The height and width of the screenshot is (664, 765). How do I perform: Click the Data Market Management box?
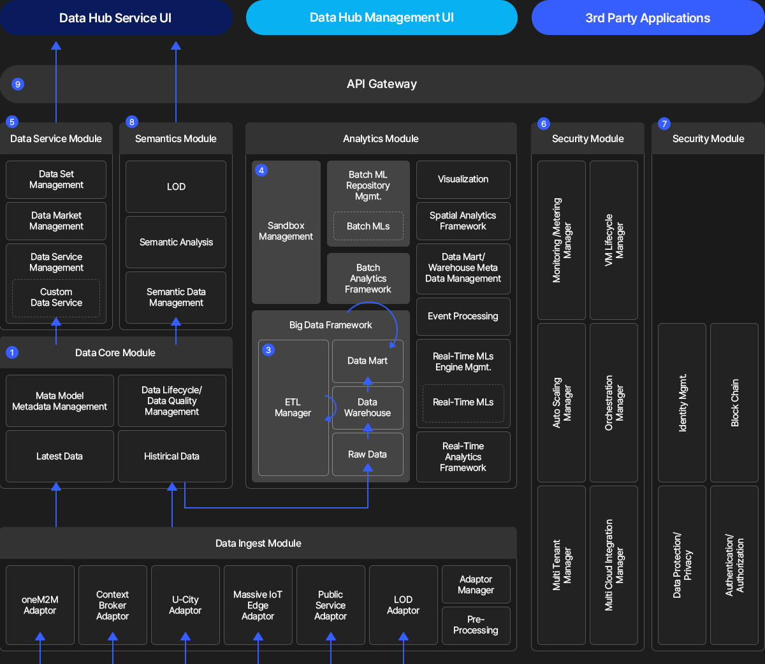point(56,221)
